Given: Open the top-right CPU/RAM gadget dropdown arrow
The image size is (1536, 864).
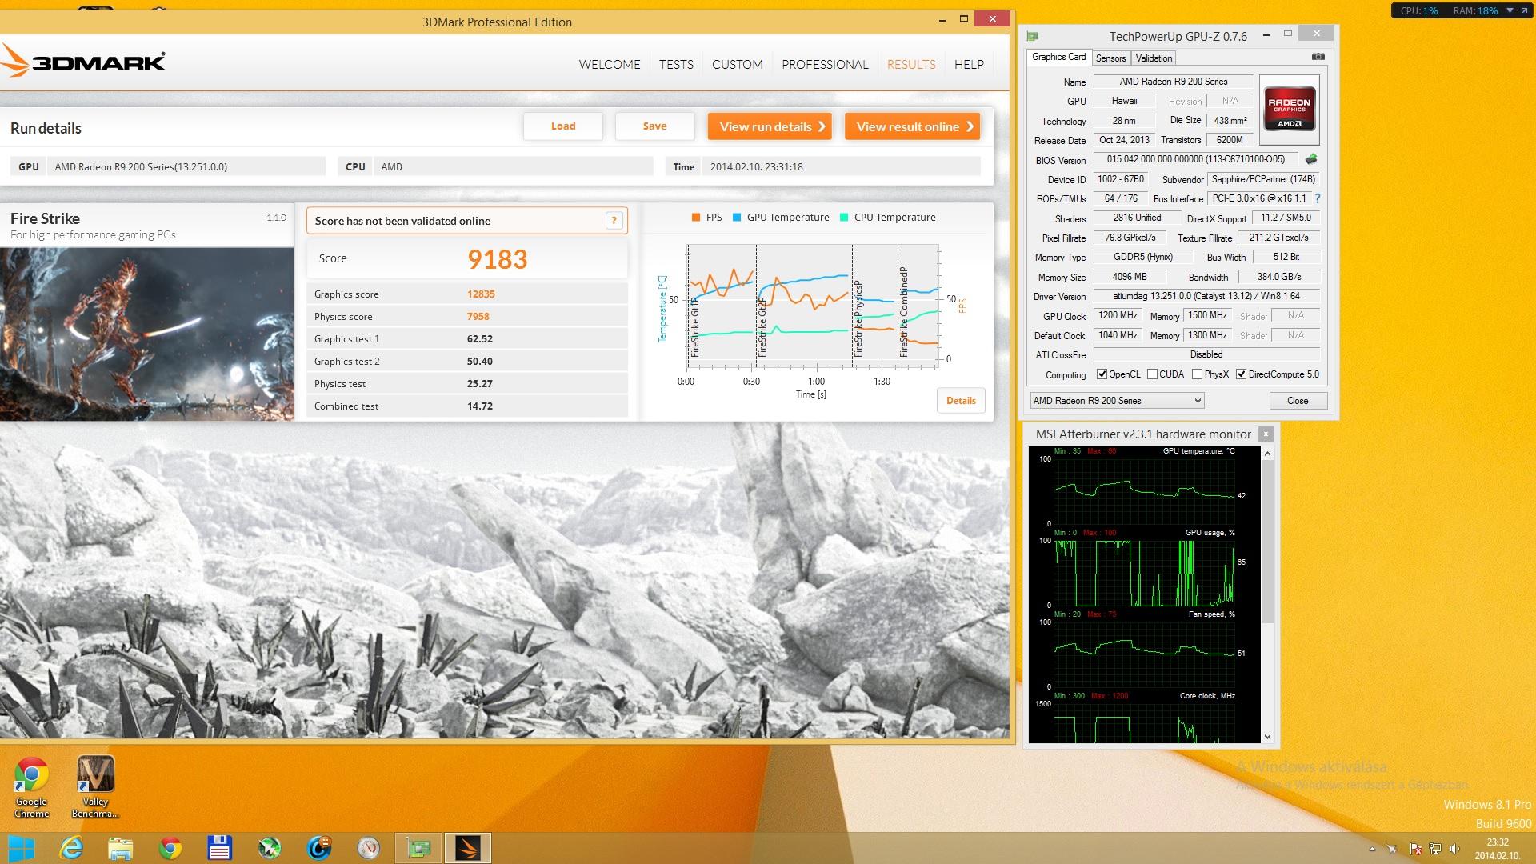Looking at the screenshot, I should pyautogui.click(x=1510, y=10).
